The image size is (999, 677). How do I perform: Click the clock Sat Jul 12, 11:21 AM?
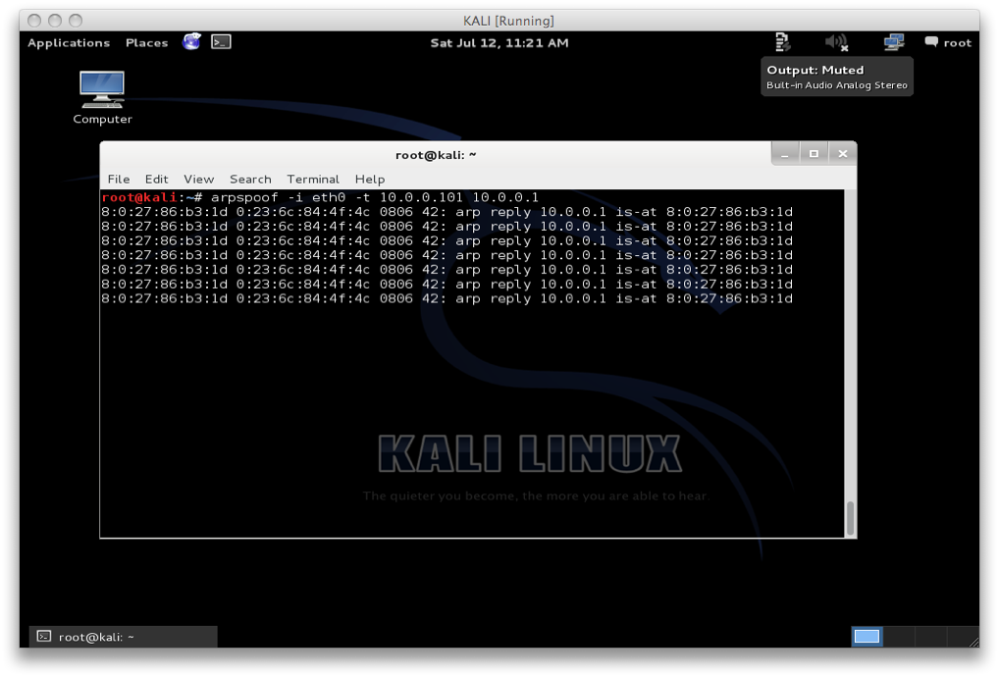tap(499, 42)
